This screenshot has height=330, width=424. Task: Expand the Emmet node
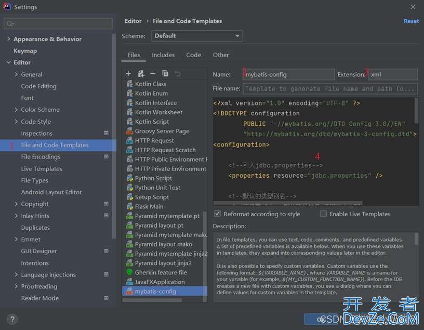click(x=16, y=239)
